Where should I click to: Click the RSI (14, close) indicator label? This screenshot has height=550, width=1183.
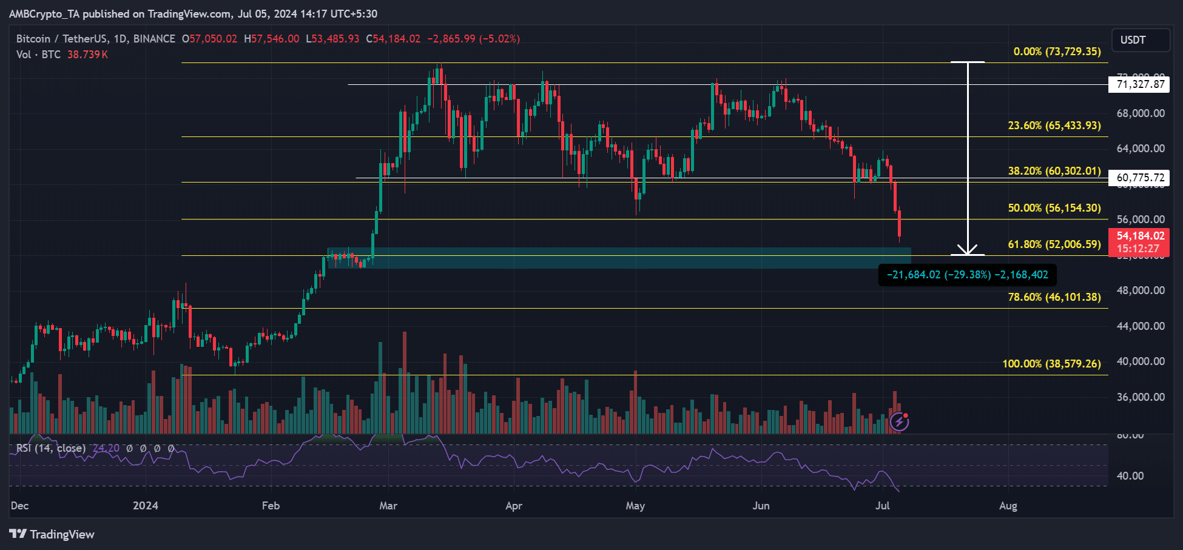(51, 448)
